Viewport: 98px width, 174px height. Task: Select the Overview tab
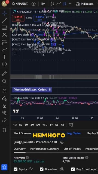(x=20, y=149)
